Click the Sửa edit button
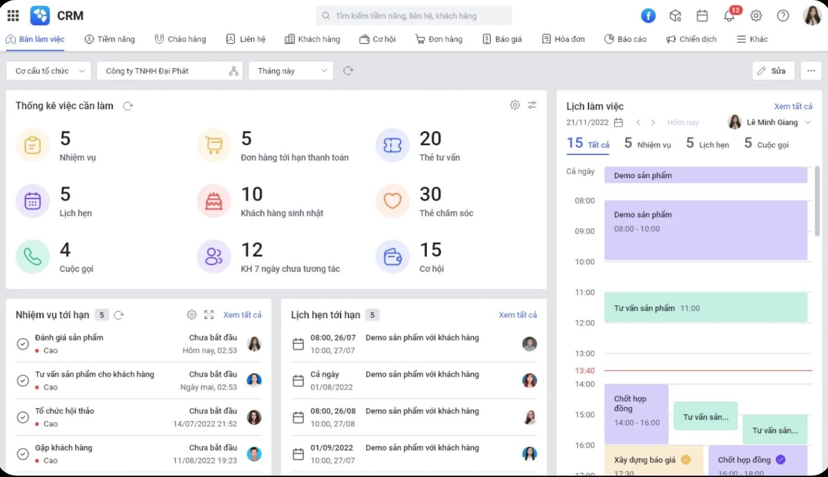Image resolution: width=828 pixels, height=477 pixels. pos(772,71)
